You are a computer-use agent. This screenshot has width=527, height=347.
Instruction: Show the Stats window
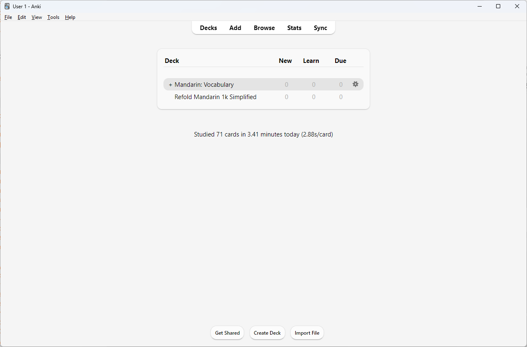pyautogui.click(x=294, y=28)
